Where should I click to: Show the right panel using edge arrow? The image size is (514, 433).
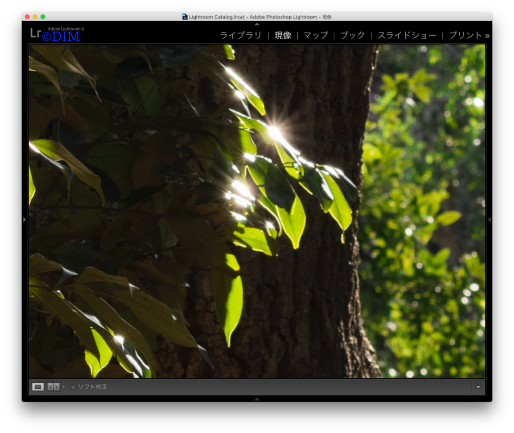(489, 220)
